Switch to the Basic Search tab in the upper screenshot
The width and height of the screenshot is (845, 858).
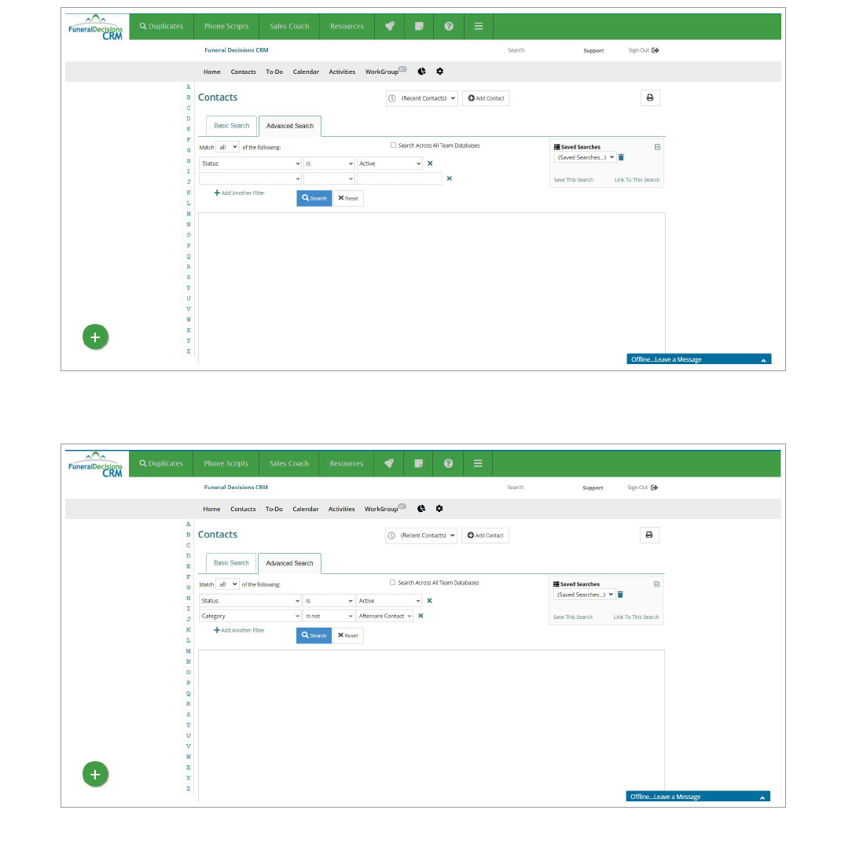pos(232,126)
